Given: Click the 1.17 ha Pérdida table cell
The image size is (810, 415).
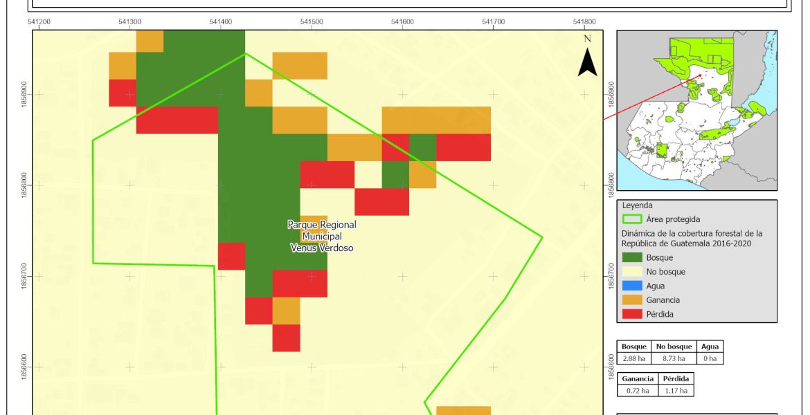Looking at the screenshot, I should (x=676, y=391).
